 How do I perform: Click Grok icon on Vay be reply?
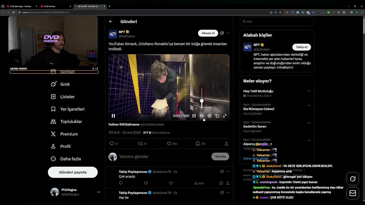tap(222, 193)
